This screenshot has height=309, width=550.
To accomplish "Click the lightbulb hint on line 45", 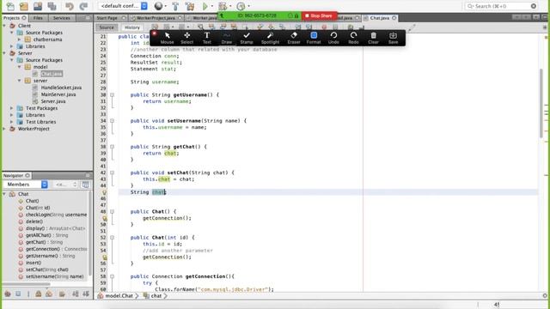I will pos(104,192).
